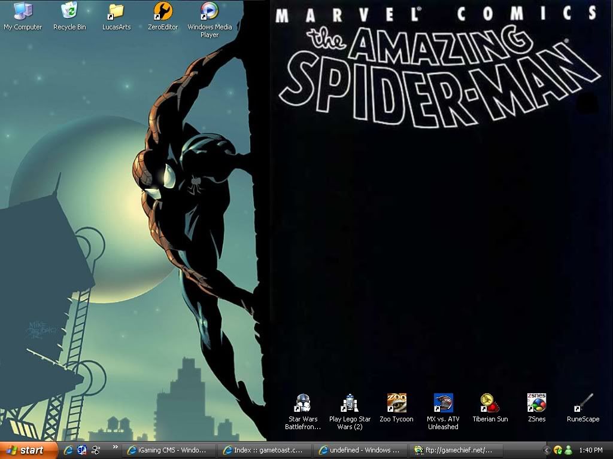Expand hidden system tray icons arrow

[547, 451]
